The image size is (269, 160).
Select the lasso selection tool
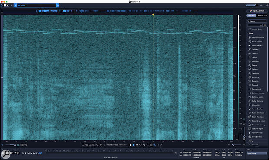[141, 145]
